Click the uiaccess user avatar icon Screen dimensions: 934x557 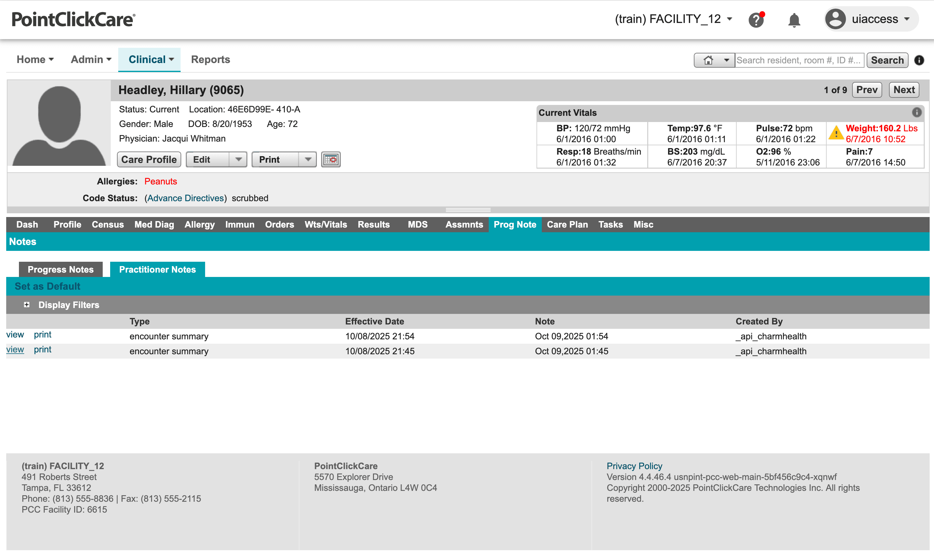click(835, 19)
